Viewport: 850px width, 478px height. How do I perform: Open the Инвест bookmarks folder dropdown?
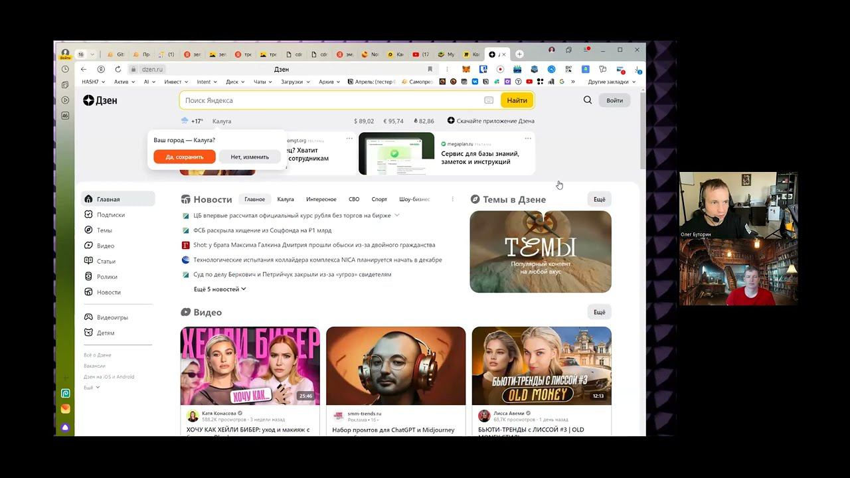click(176, 82)
